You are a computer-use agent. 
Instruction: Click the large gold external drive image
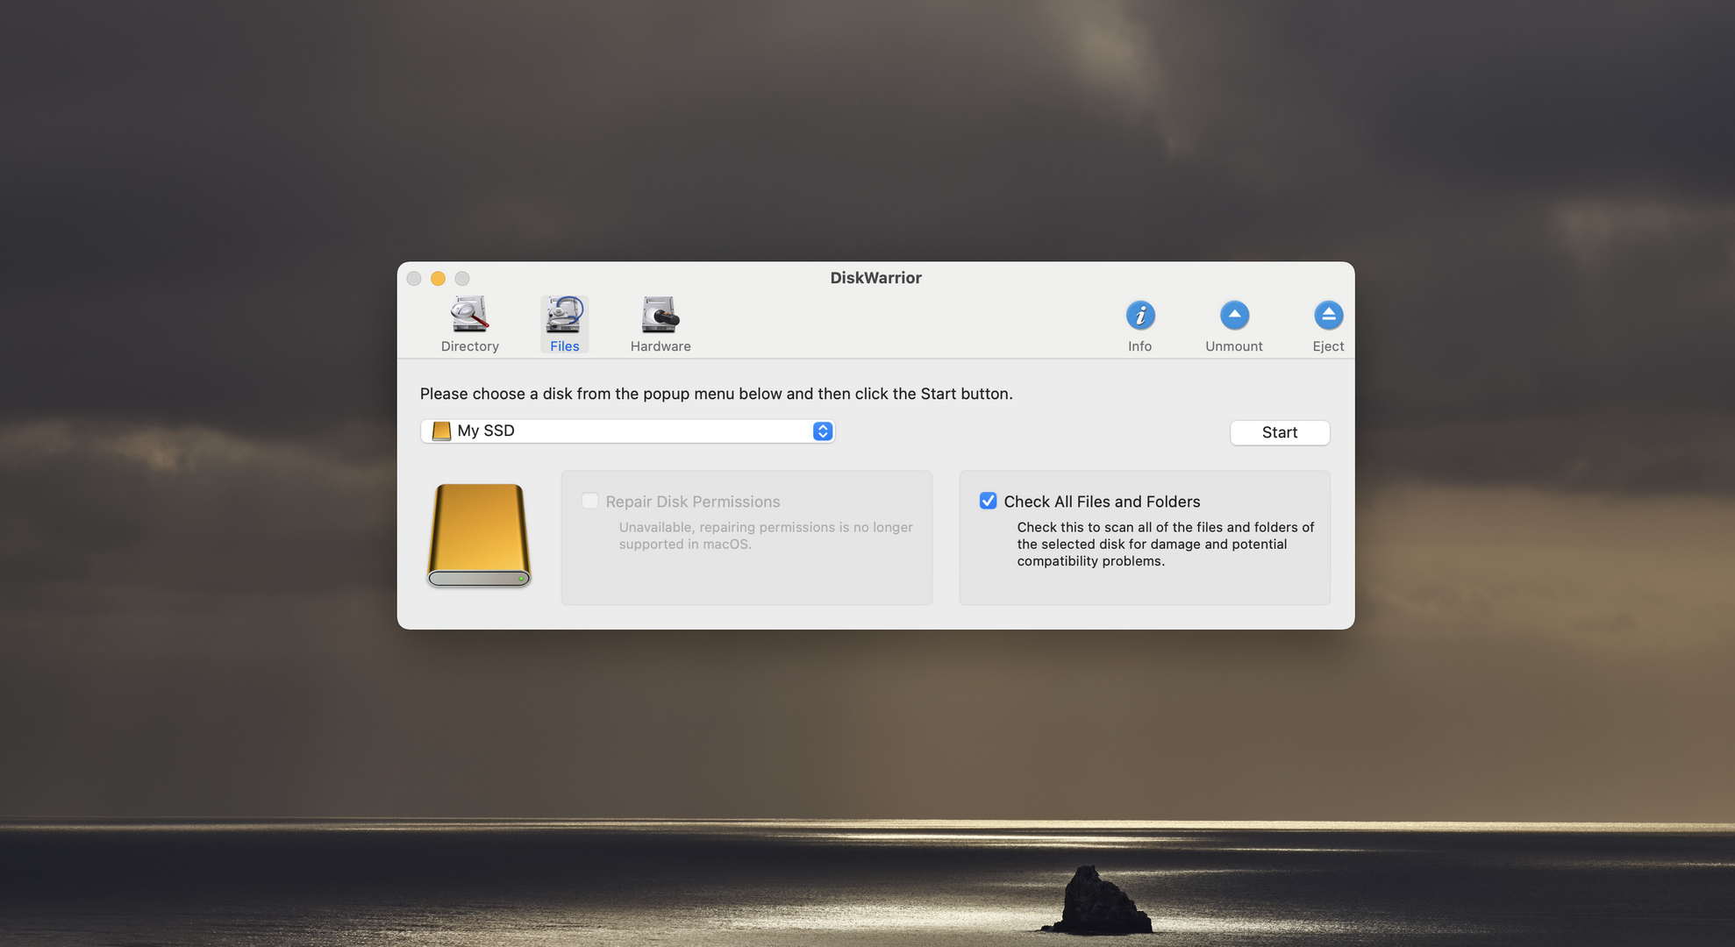pyautogui.click(x=479, y=535)
